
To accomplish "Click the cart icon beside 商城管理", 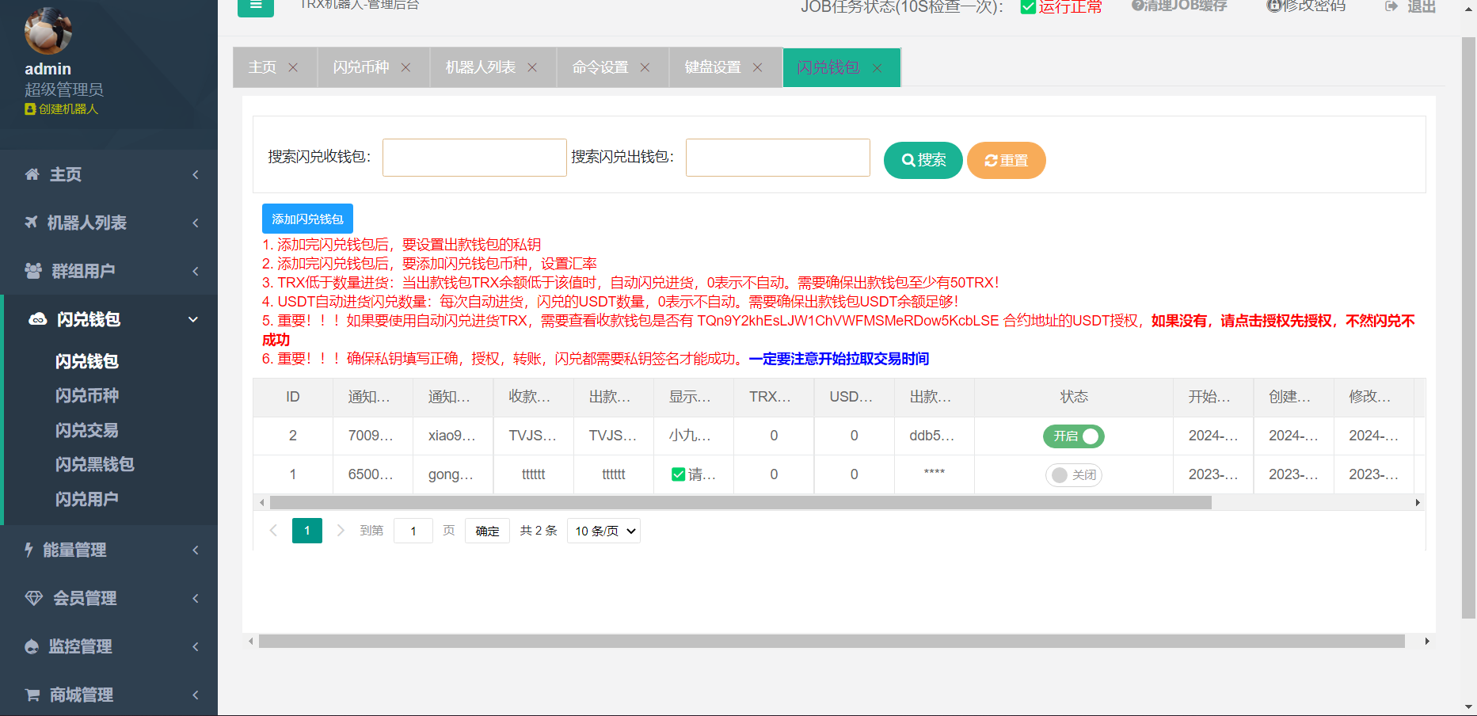I will (x=32, y=695).
